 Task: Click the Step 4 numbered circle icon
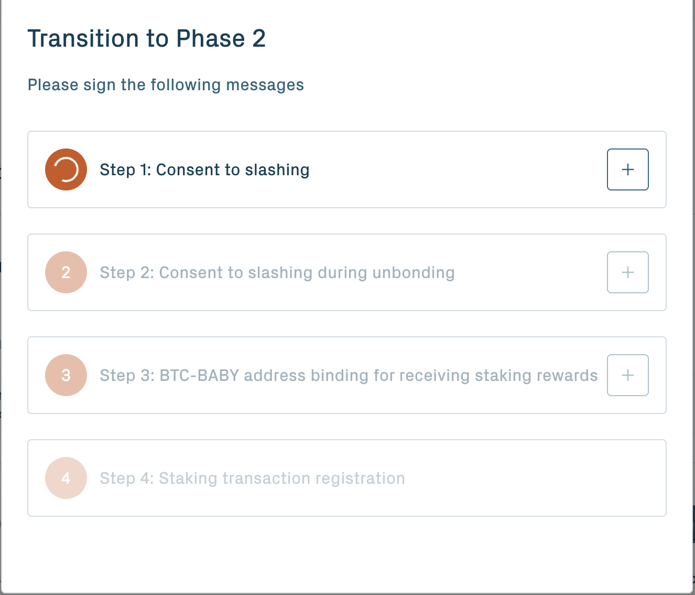tap(66, 478)
